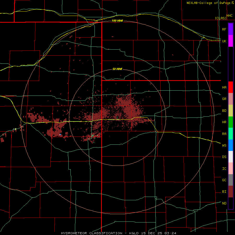Click the ND legend label
The width and height of the screenshot is (235, 235).
[224, 203]
